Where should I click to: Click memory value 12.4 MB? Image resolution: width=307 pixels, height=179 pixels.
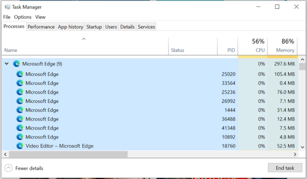(286, 119)
